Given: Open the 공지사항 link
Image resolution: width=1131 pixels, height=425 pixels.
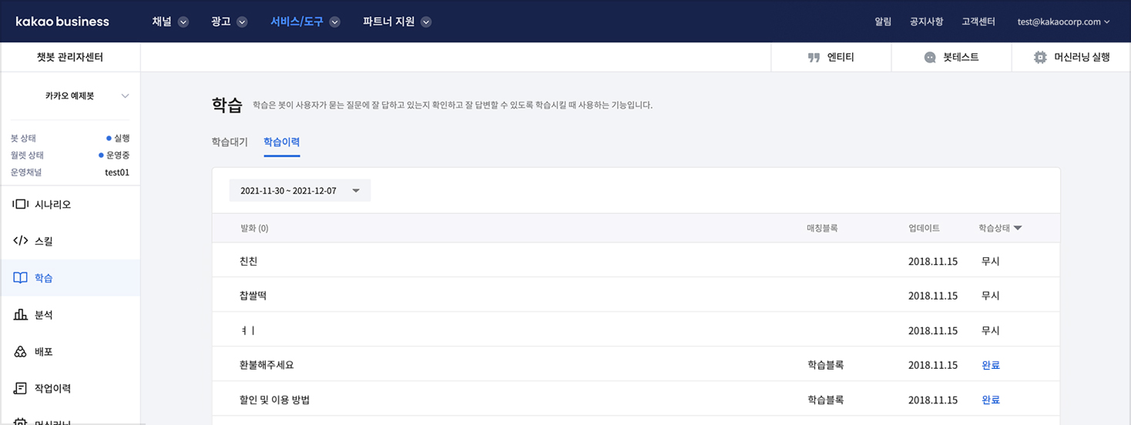Looking at the screenshot, I should click(x=926, y=22).
